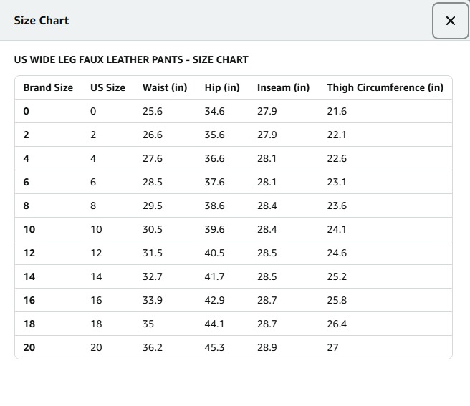Click the wide leg pants size chart heading
Screen dimensions: 470x406
point(131,59)
